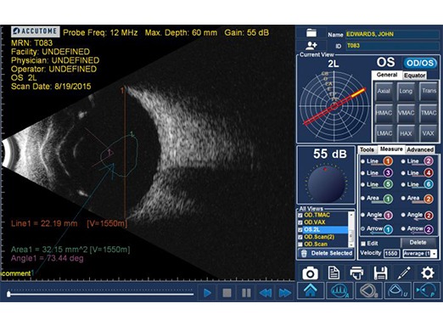Screen dimensions: 443x326
Task: Select the Angle 1 measurement radio
Action: 363,215
